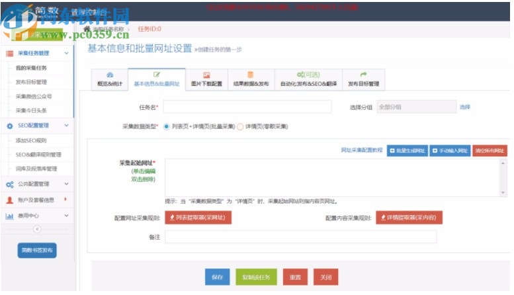Viewport: 514px width, 295px height.
Task: Click the red 清空所有网址 button
Action: pos(490,151)
